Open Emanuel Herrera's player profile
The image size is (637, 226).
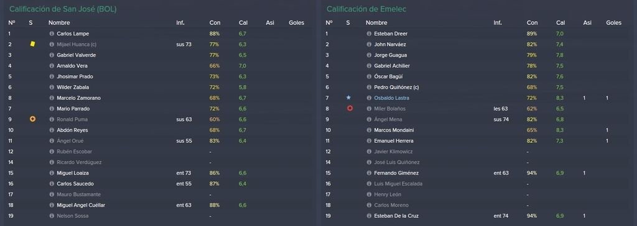(393, 141)
